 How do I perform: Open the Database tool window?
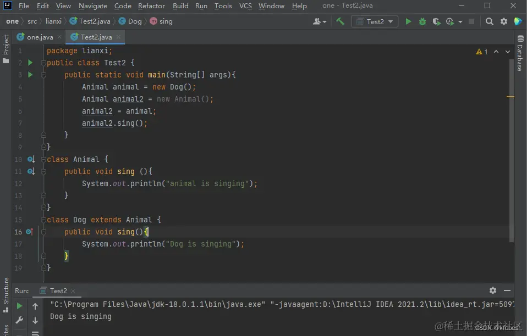point(520,53)
